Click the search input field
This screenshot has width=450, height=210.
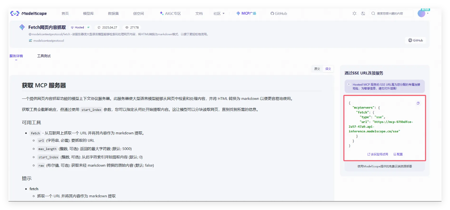pyautogui.click(x=391, y=13)
